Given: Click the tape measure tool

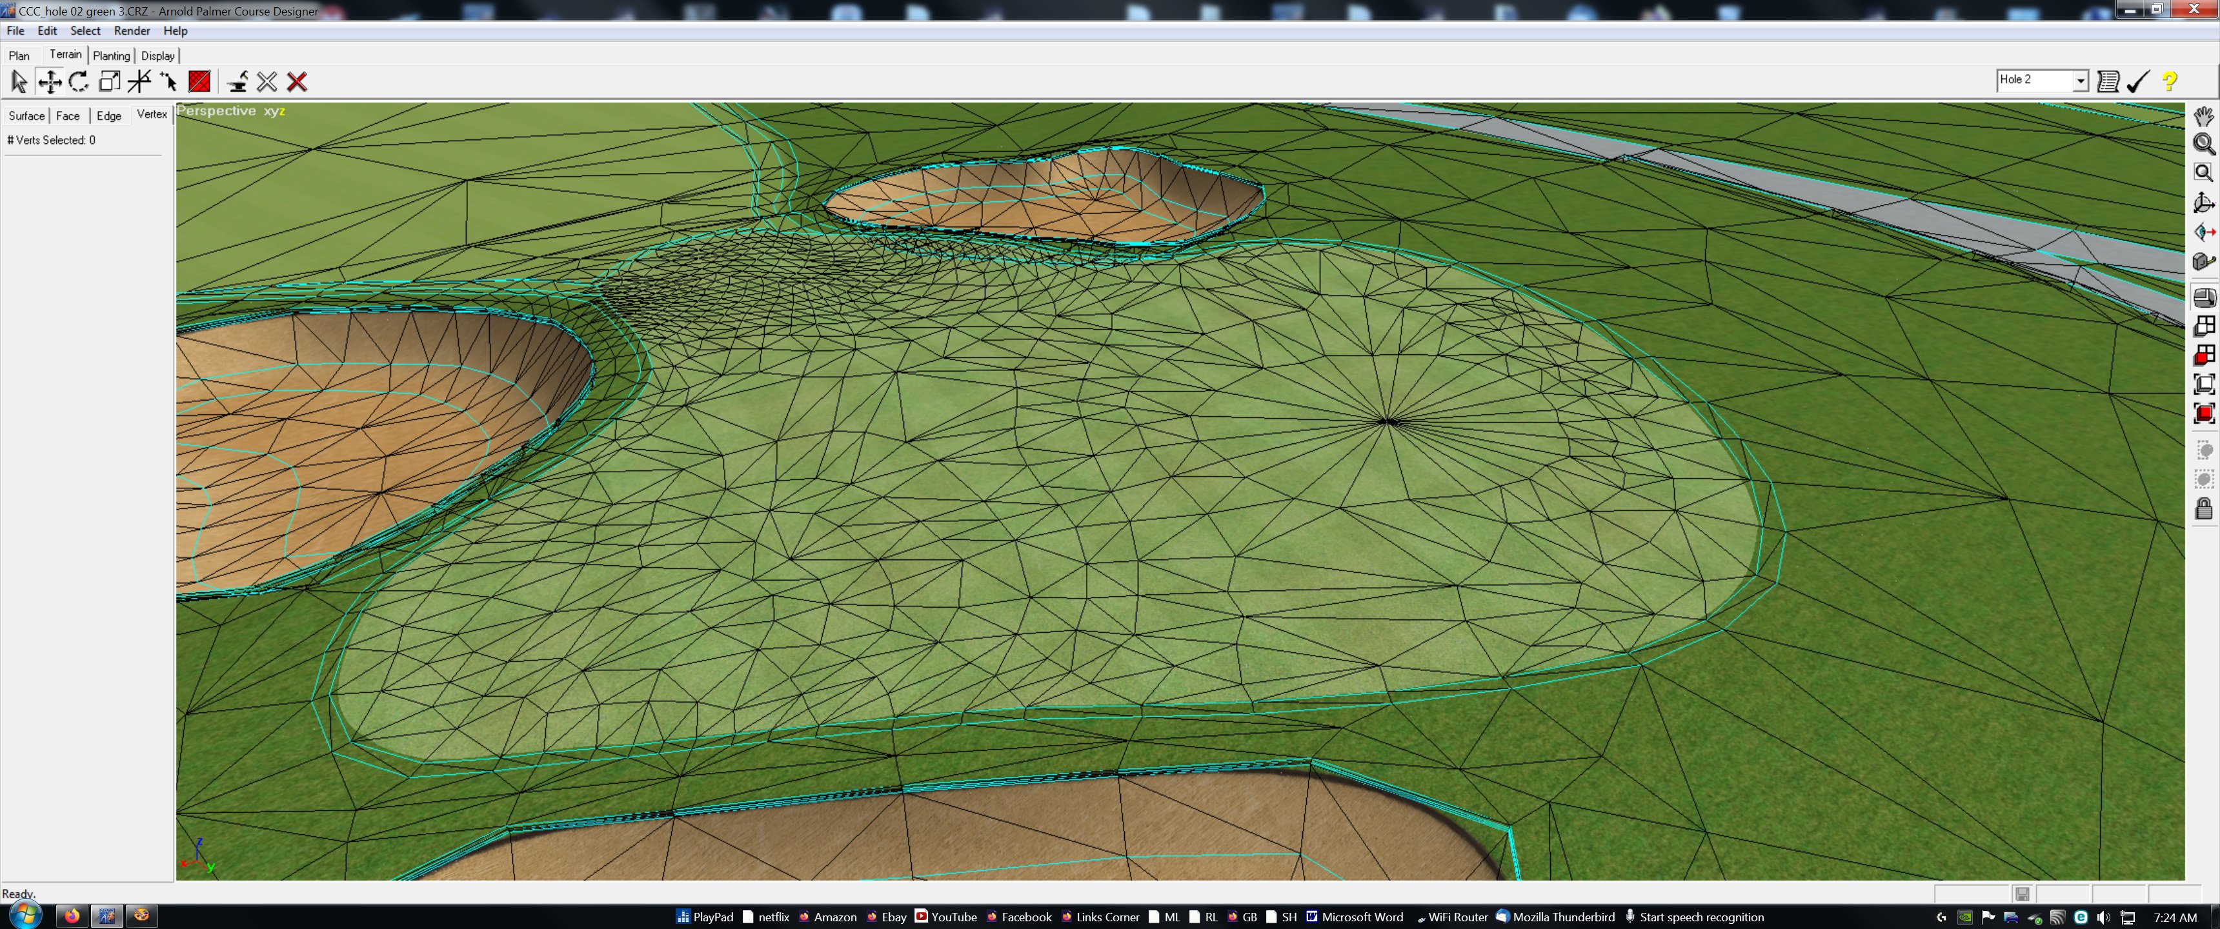Looking at the screenshot, I should tap(2204, 261).
